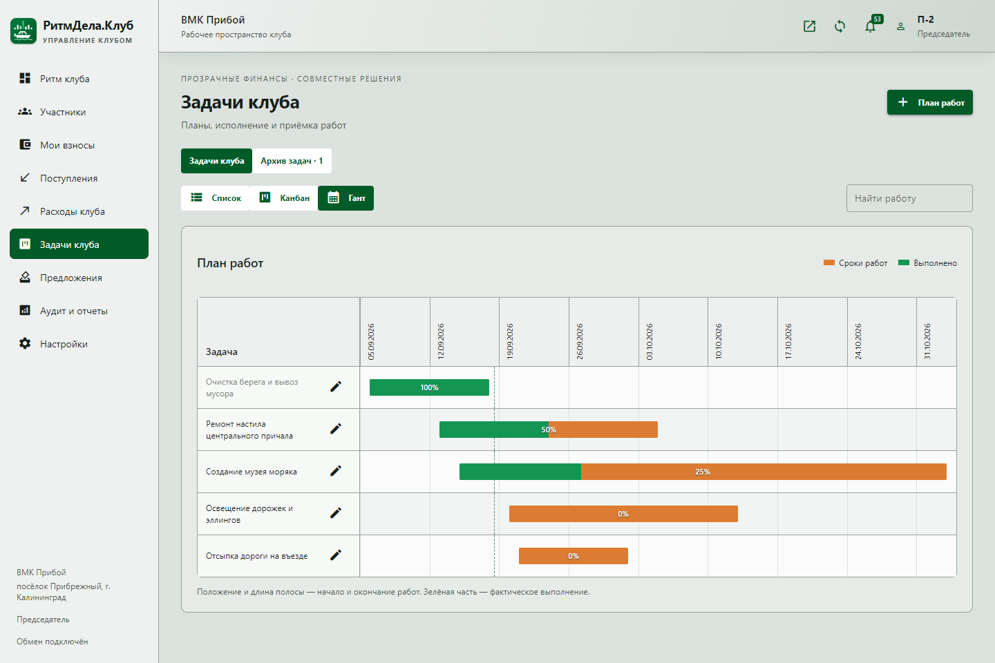Toggle Сроки работ legend swatch
This screenshot has height=663, width=995.
[x=829, y=262]
